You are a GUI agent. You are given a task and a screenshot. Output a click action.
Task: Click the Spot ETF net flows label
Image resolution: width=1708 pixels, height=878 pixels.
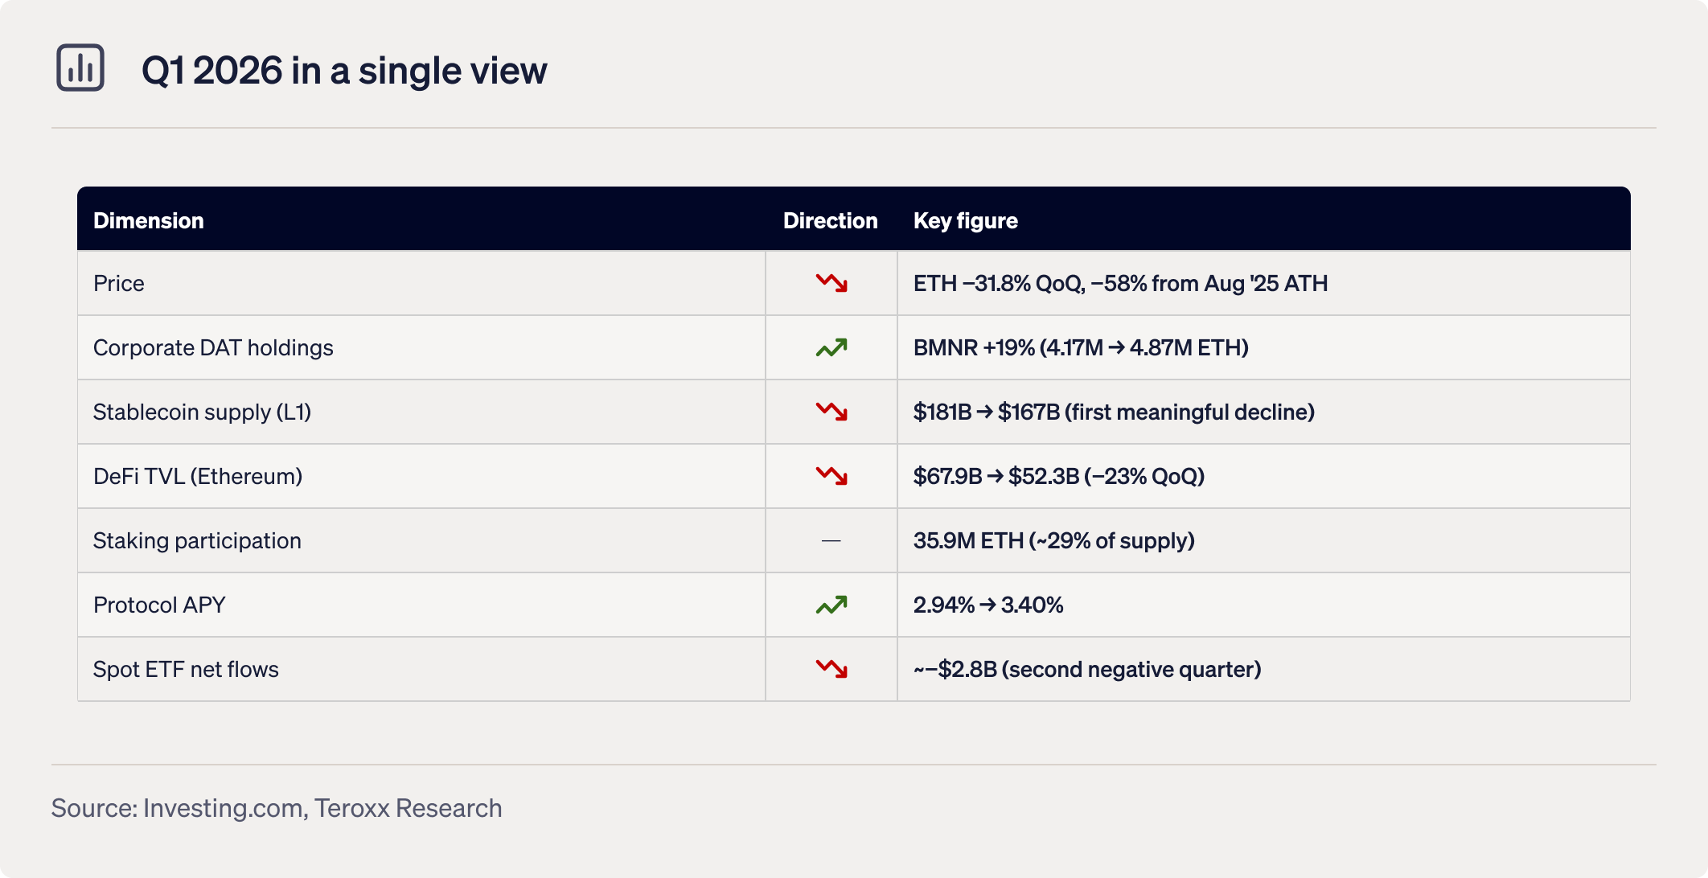pos(186,669)
